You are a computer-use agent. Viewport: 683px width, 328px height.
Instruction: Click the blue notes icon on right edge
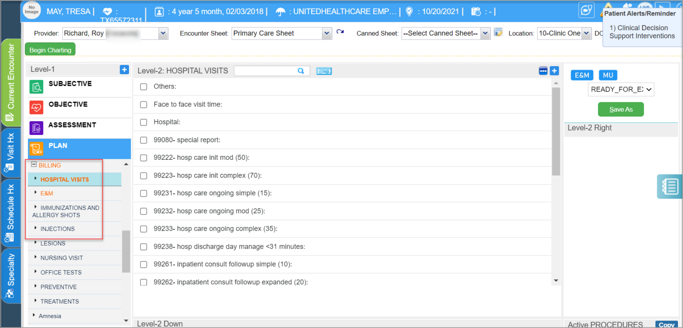pos(670,186)
